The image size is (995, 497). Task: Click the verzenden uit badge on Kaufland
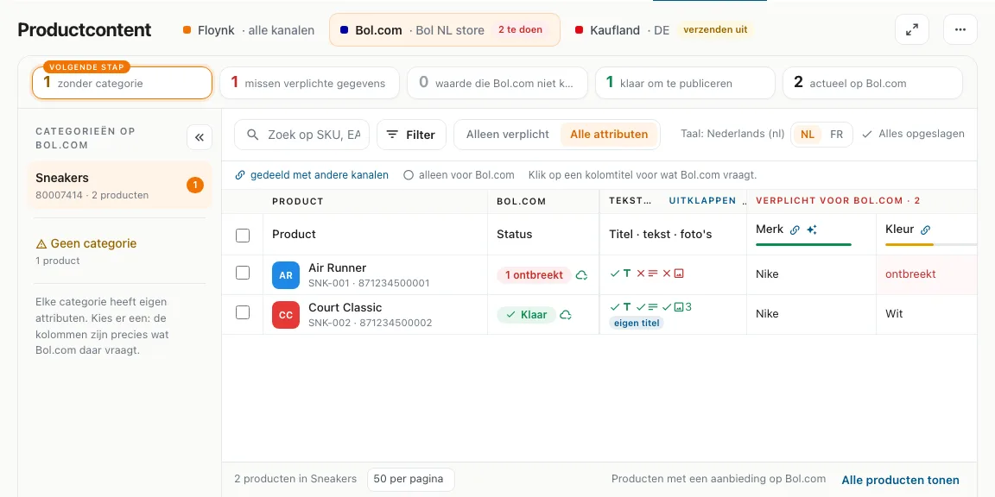715,29
